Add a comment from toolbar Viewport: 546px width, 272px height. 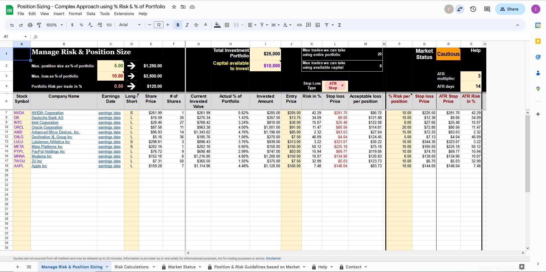(309, 25)
